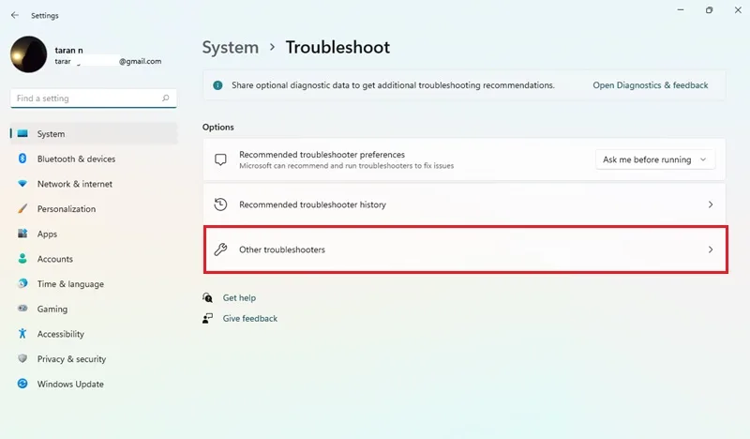Click the Network Wi-Fi icon in the sidebar

coord(22,183)
